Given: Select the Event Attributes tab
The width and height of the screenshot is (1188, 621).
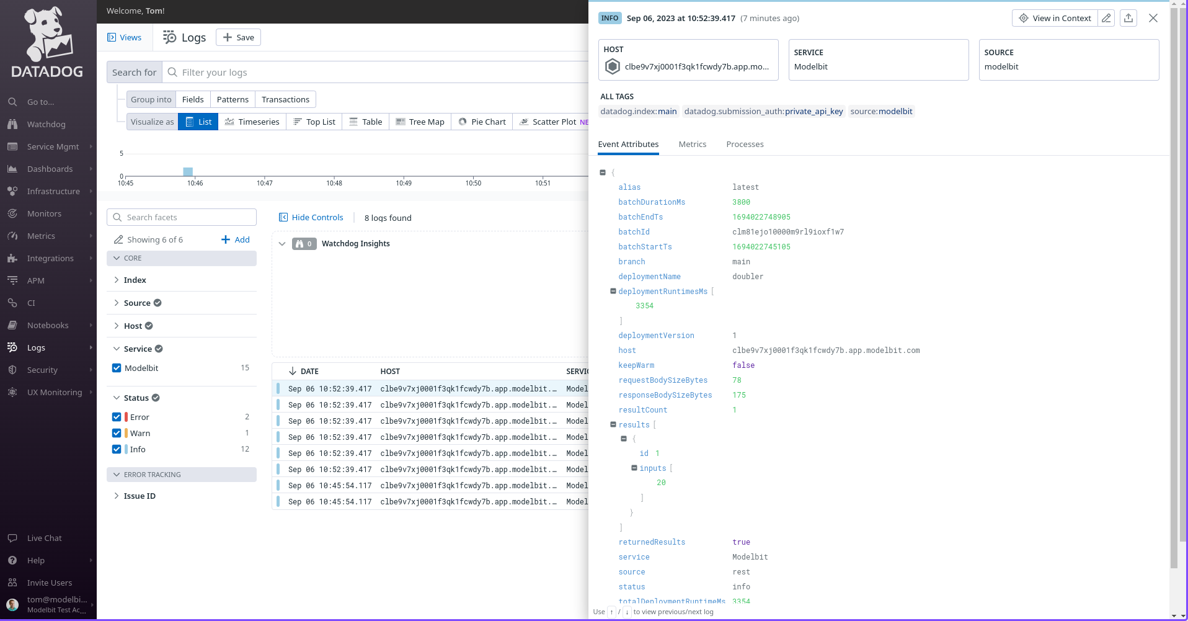Looking at the screenshot, I should point(628,144).
